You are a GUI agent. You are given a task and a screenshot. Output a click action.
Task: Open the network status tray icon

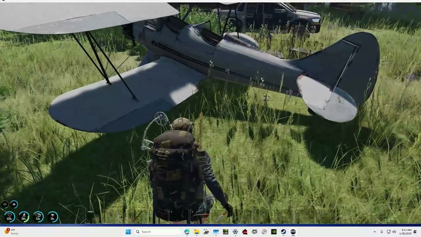(x=388, y=232)
